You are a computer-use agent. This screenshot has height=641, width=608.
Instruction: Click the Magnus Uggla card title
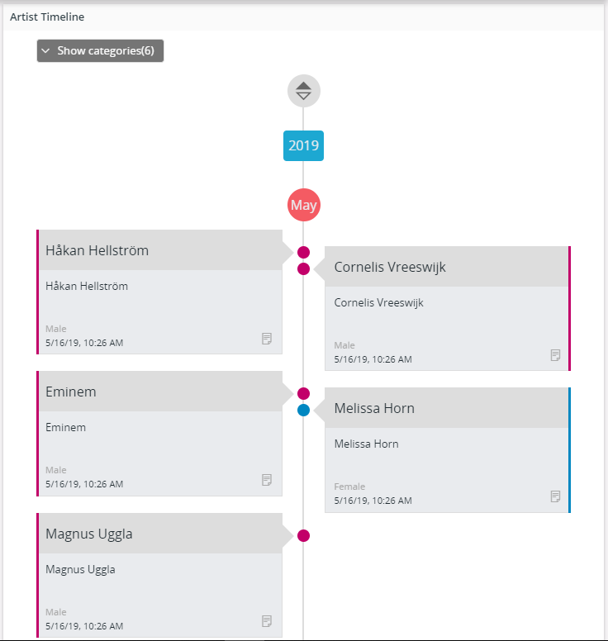89,534
